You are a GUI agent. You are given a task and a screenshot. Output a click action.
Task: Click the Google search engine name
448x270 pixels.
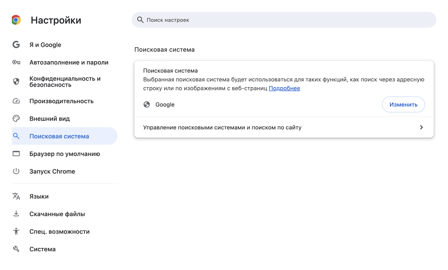pyautogui.click(x=165, y=104)
